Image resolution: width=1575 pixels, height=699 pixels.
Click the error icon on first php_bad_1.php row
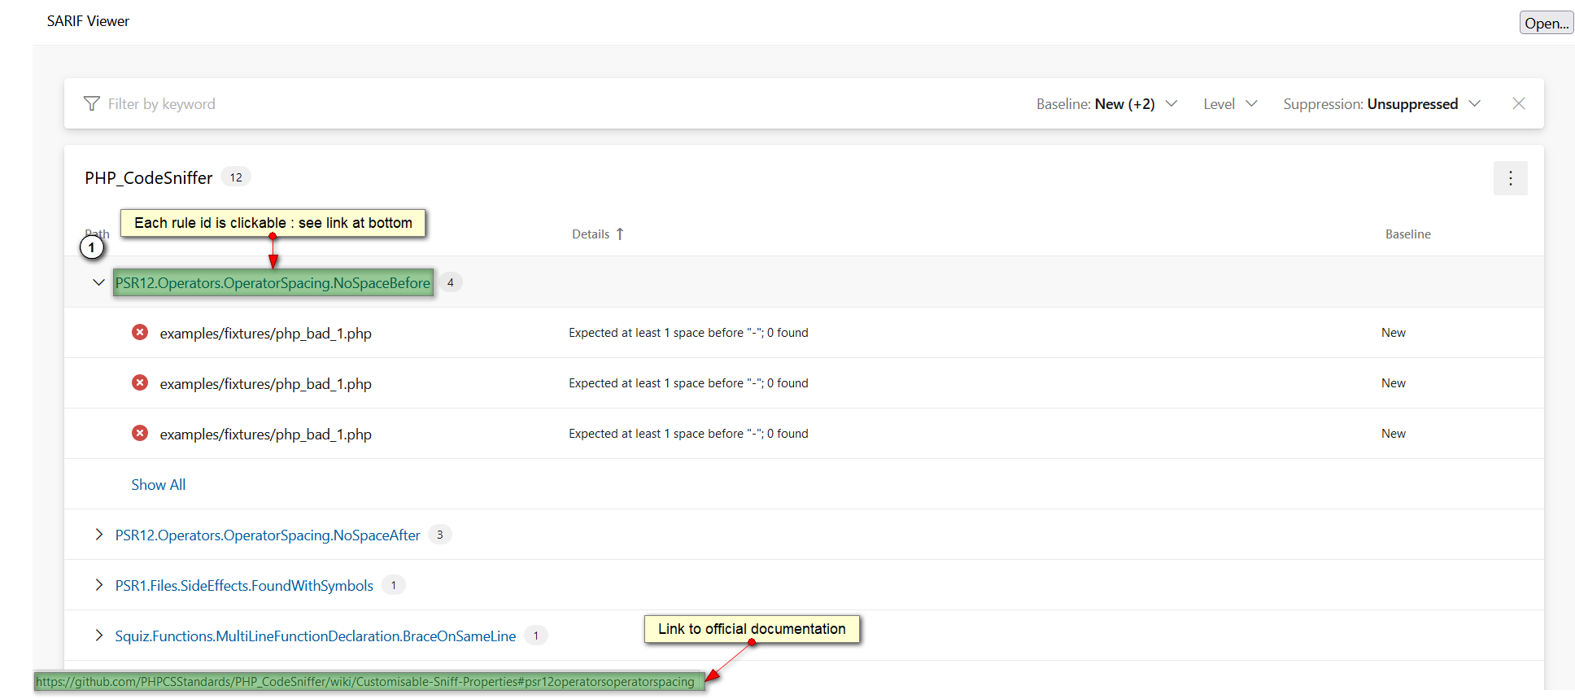click(140, 333)
